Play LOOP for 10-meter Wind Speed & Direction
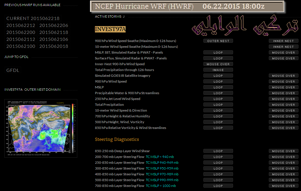Screen dimensions: 301x191 click(x=218, y=110)
